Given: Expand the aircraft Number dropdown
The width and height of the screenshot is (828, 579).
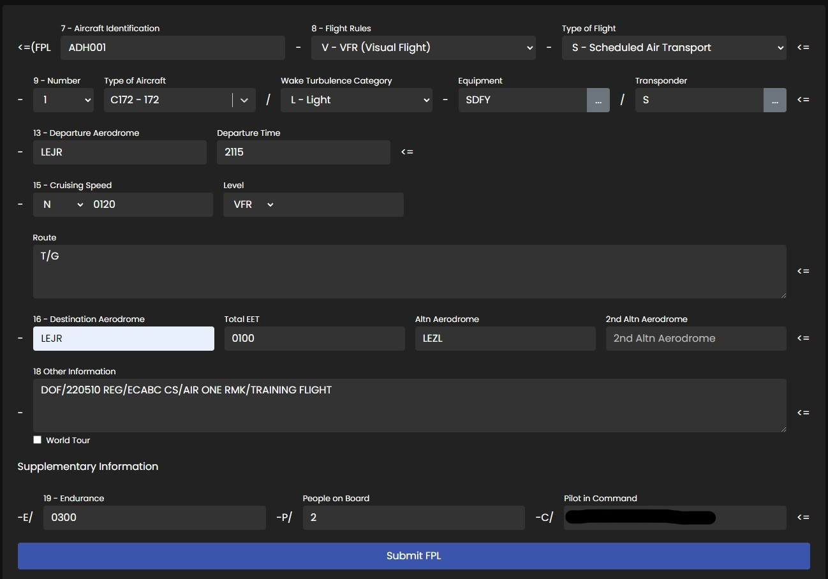Looking at the screenshot, I should coord(63,100).
